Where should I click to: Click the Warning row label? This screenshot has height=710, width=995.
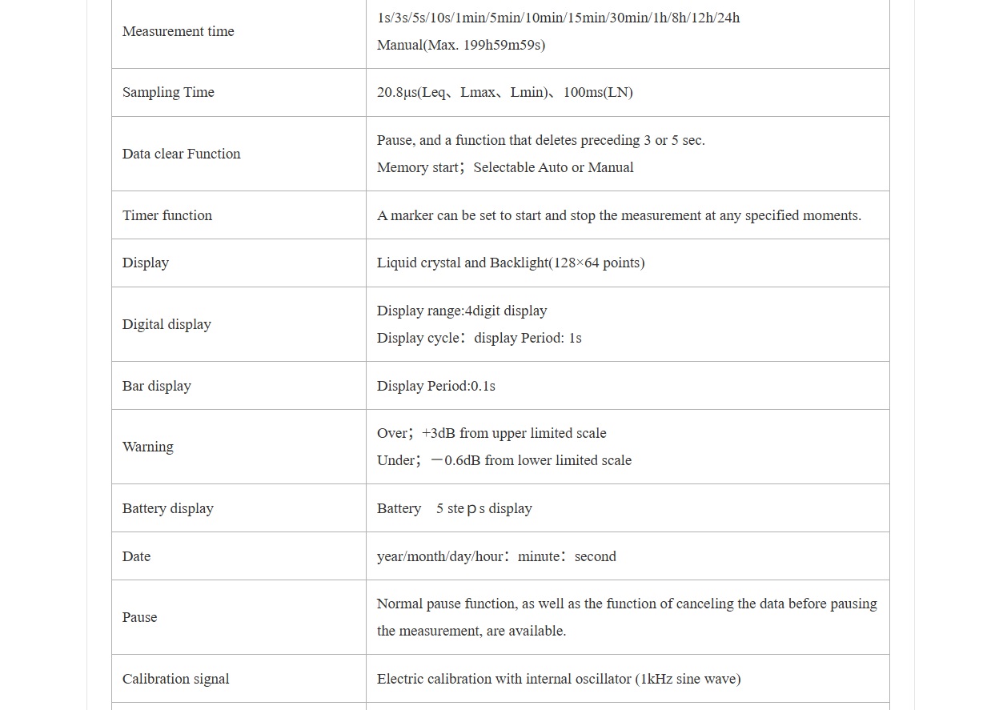pos(147,447)
